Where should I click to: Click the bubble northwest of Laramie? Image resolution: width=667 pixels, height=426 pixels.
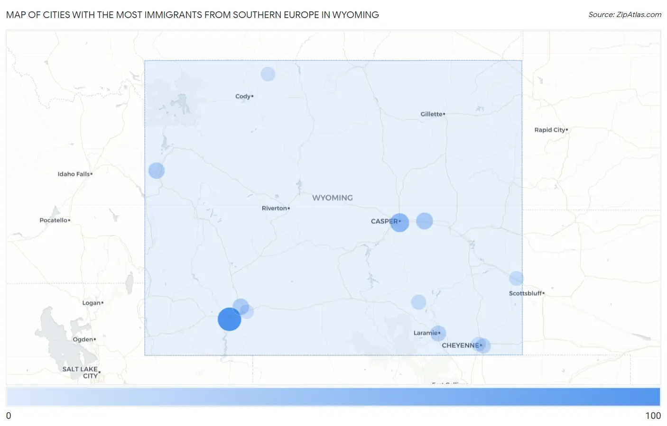click(x=418, y=302)
